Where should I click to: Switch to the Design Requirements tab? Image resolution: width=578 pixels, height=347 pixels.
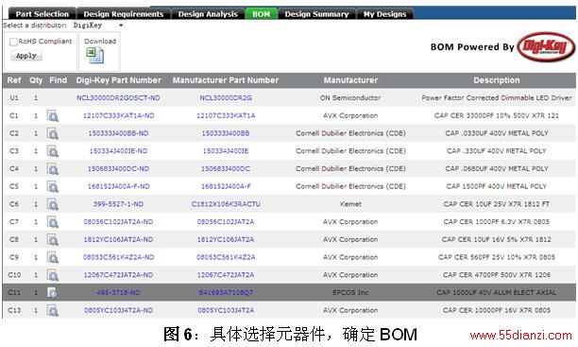pyautogui.click(x=123, y=14)
